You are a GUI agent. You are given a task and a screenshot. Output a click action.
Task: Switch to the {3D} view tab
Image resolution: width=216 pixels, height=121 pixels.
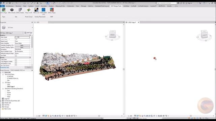(x=41, y=22)
